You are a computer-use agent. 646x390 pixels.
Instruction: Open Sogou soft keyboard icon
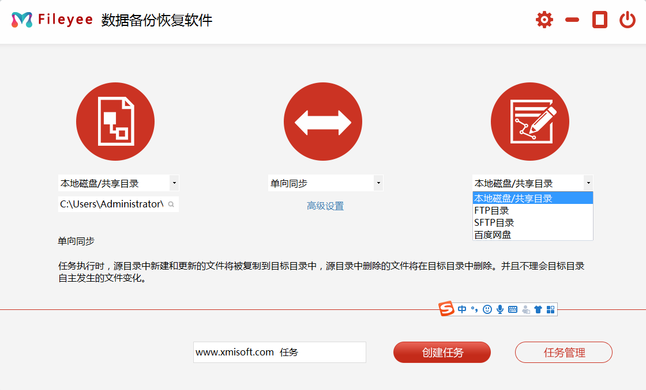tap(513, 309)
